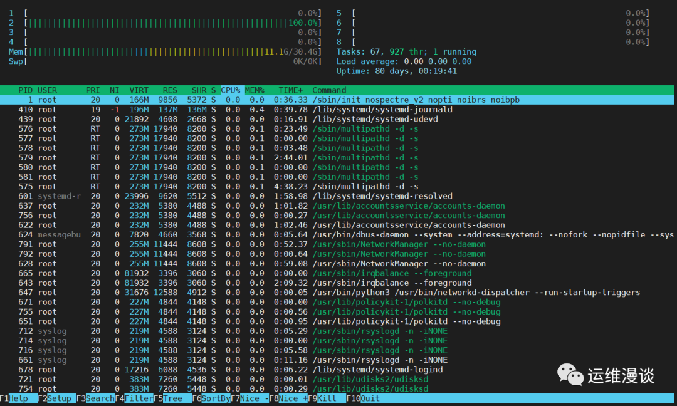Select the PID 714 rsyslogd thread row
The image size is (677, 406).
(x=337, y=340)
